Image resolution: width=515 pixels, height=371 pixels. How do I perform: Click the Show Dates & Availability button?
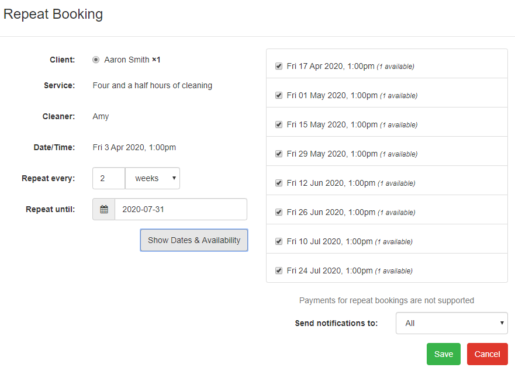[x=194, y=240]
